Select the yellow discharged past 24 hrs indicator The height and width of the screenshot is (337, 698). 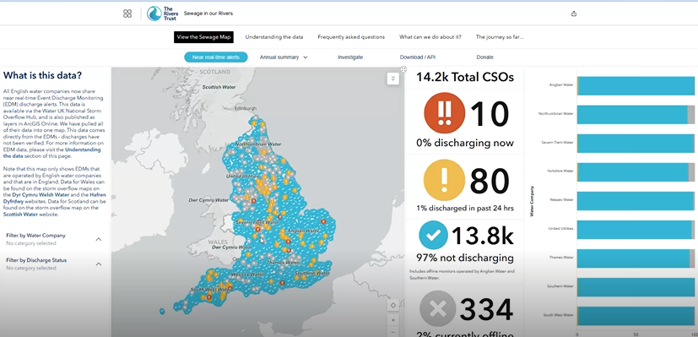[444, 180]
